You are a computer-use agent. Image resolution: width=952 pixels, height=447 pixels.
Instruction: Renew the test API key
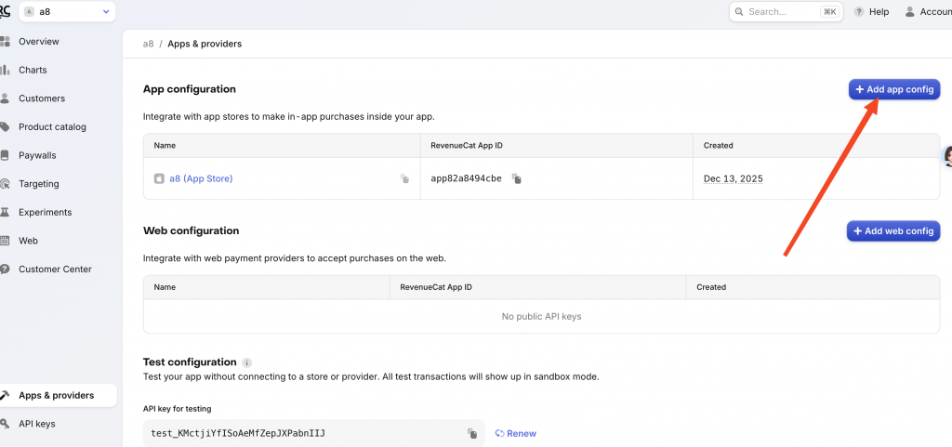pos(516,433)
